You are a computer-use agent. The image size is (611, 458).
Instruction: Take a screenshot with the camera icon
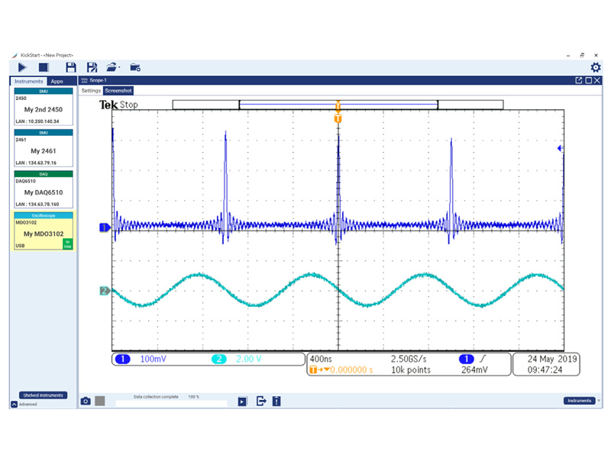(86, 401)
